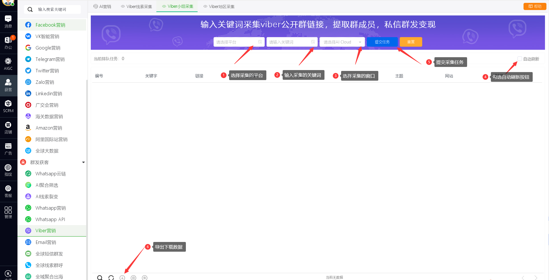549x280 pixels.
Task: Click the 链接 column header
Action: [x=199, y=76]
